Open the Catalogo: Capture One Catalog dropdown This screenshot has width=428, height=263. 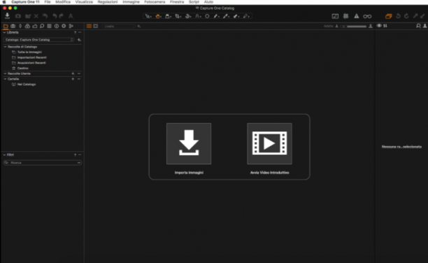click(x=38, y=40)
